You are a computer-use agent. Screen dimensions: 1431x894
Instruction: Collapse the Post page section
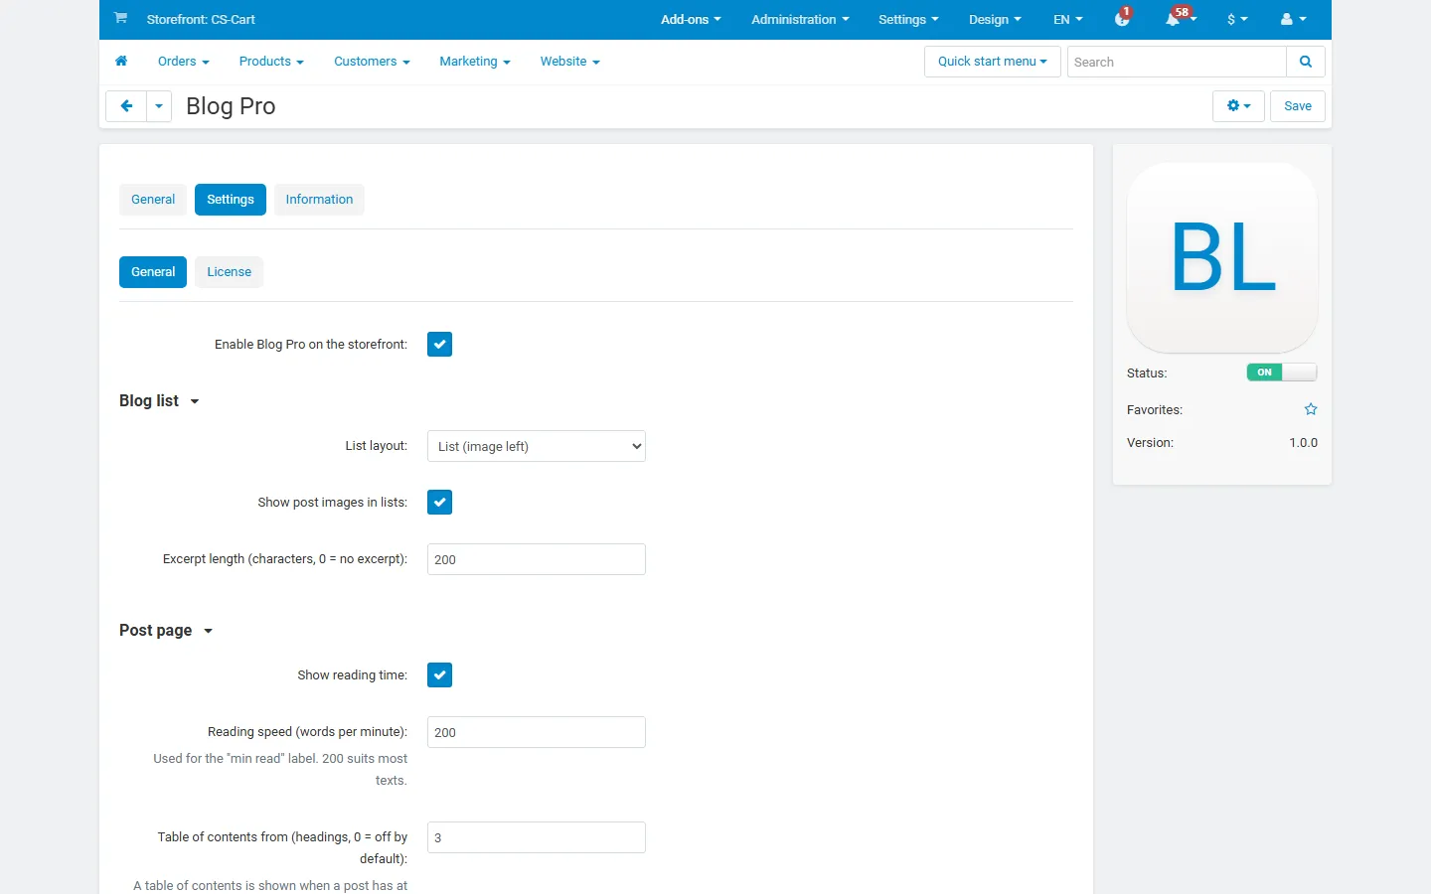(x=166, y=631)
